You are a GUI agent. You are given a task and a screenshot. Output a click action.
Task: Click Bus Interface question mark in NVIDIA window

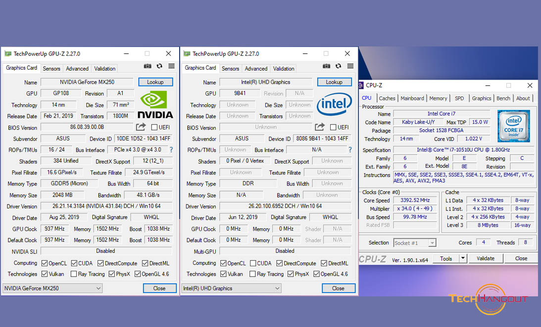(171, 150)
